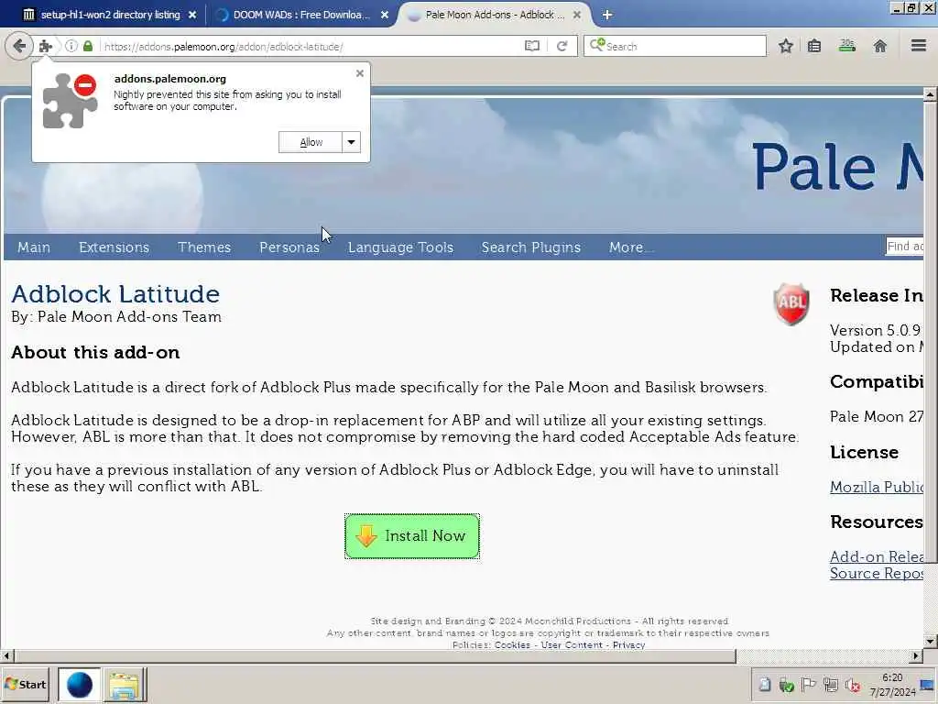938x704 pixels.
Task: Click the Find add-ons search box
Action: [x=904, y=246]
